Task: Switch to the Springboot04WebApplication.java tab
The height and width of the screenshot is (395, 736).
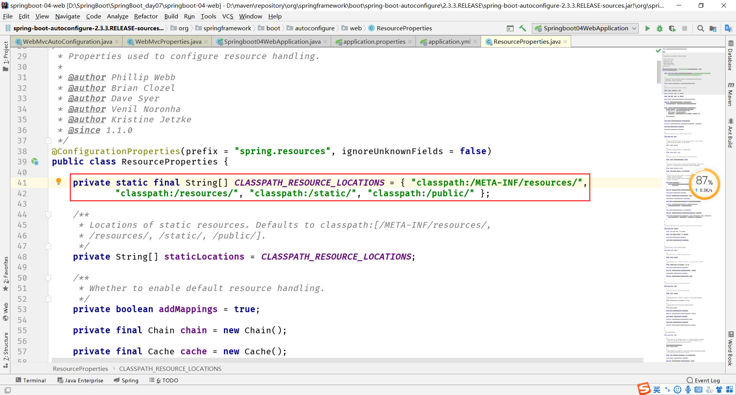Action: coord(272,42)
